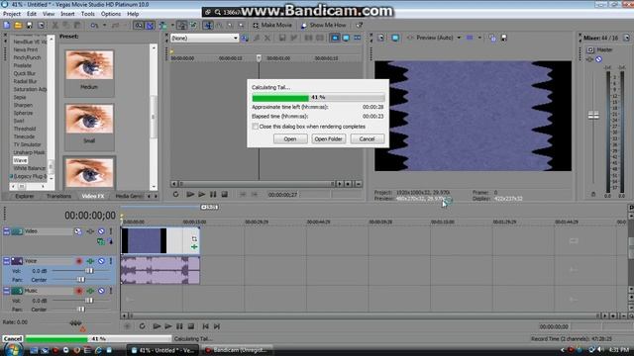Open the Mixer Master FX icon
This screenshot has height=356, width=634.
click(x=590, y=59)
